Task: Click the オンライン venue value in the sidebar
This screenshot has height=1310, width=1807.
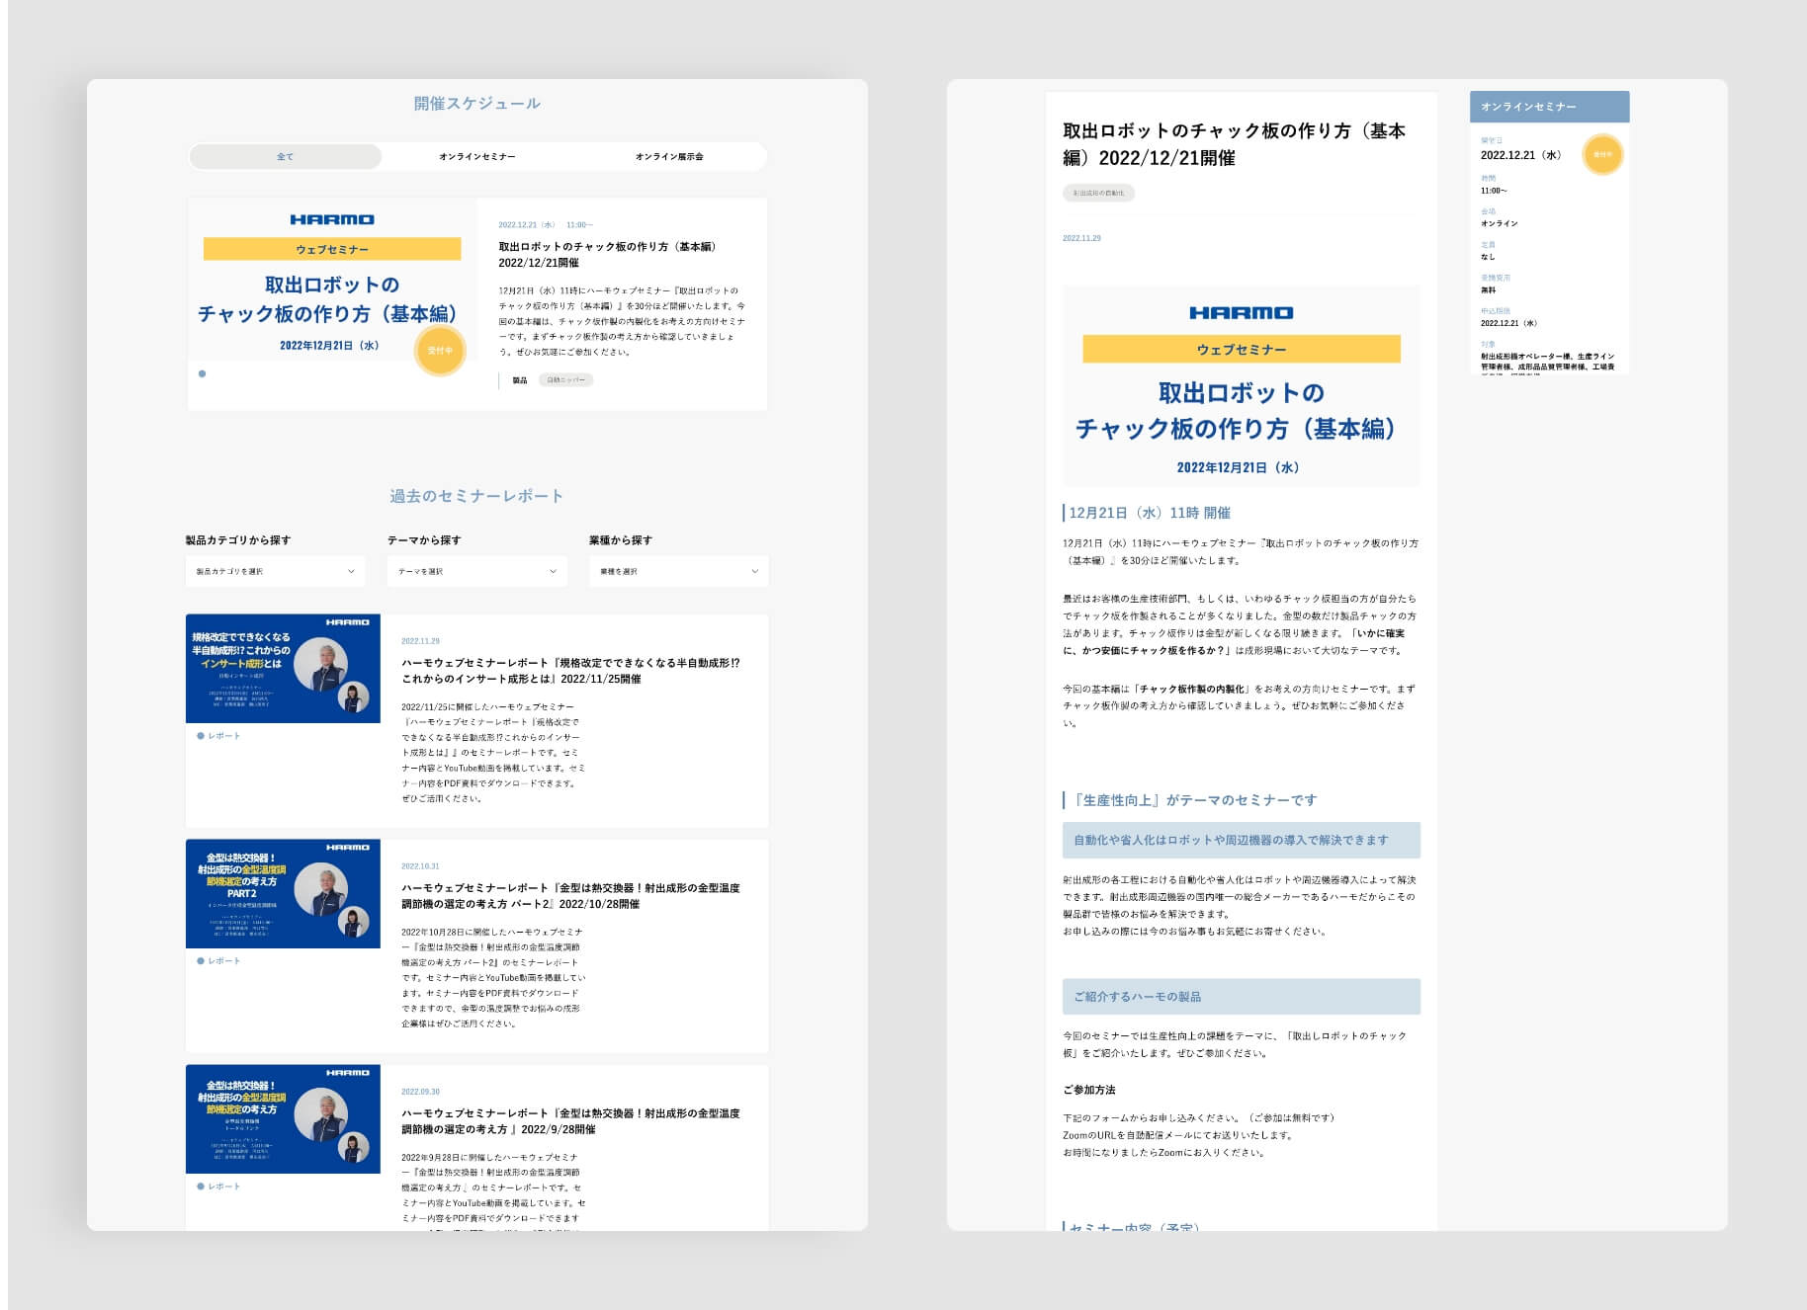Action: pos(1500,223)
